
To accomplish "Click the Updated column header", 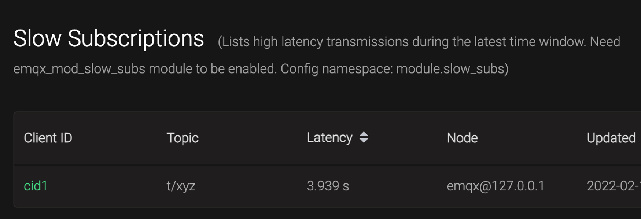I will click(611, 138).
